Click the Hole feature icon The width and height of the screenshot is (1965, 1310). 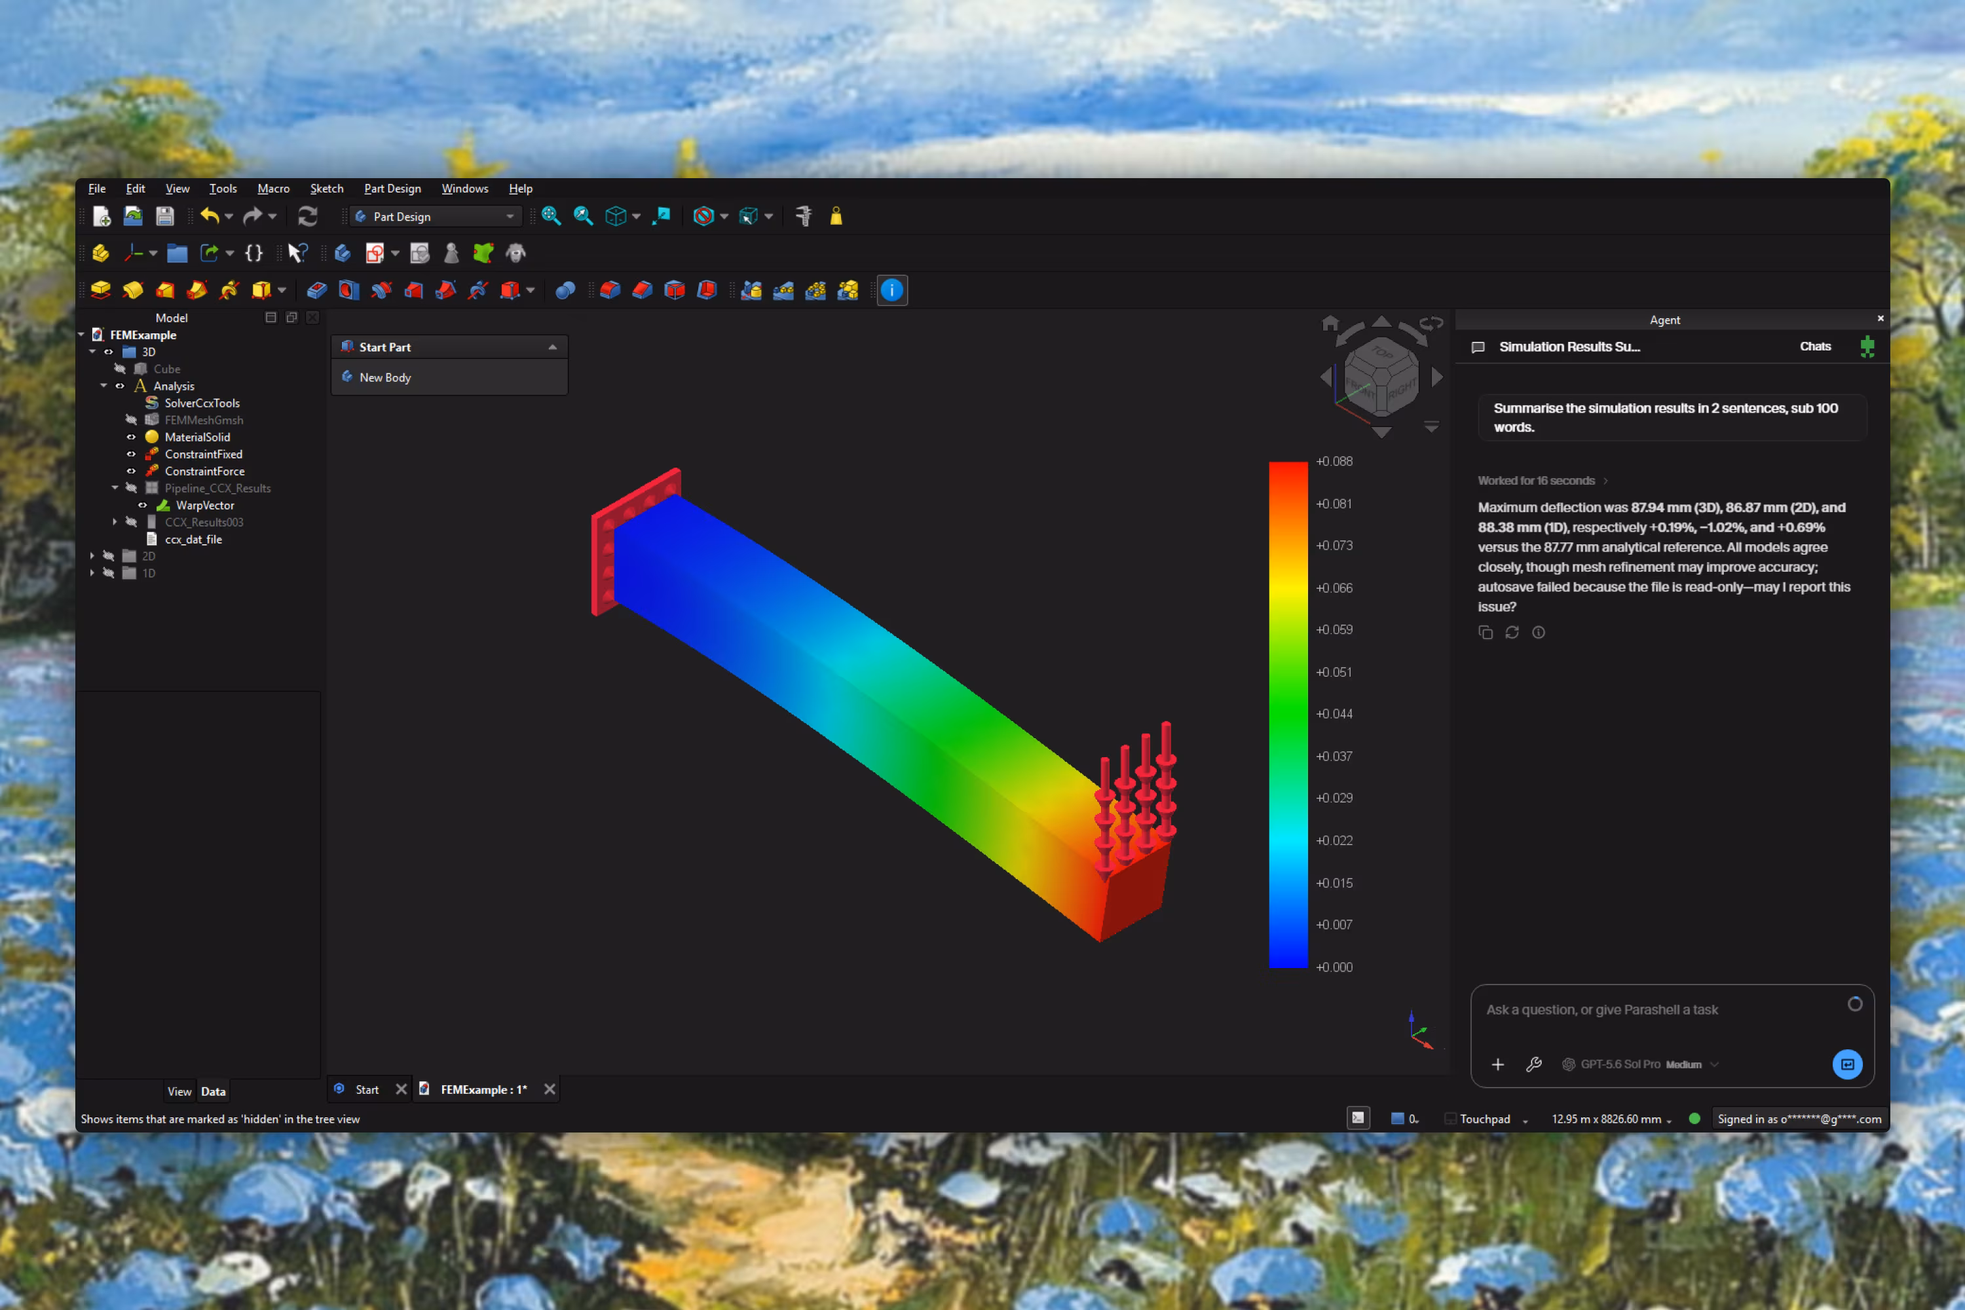pyautogui.click(x=348, y=290)
